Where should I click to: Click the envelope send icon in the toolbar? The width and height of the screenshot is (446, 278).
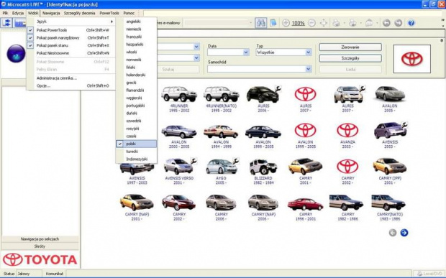pos(369,23)
